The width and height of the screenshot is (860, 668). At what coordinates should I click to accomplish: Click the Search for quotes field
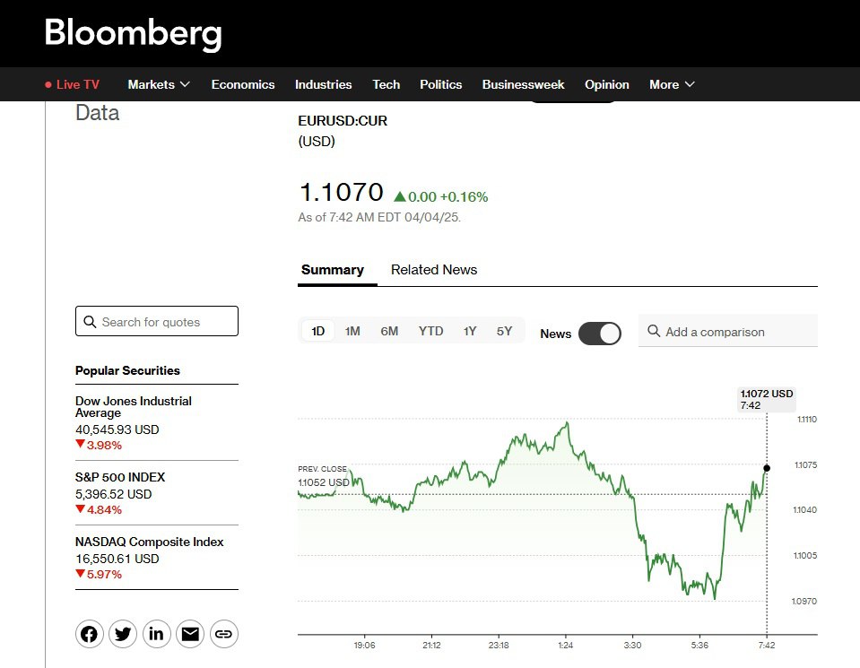(166, 322)
